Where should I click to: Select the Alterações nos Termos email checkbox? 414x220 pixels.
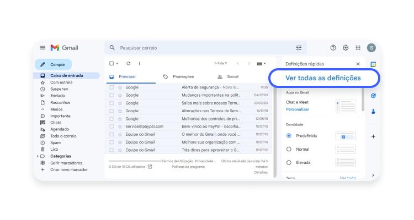pos(112,111)
